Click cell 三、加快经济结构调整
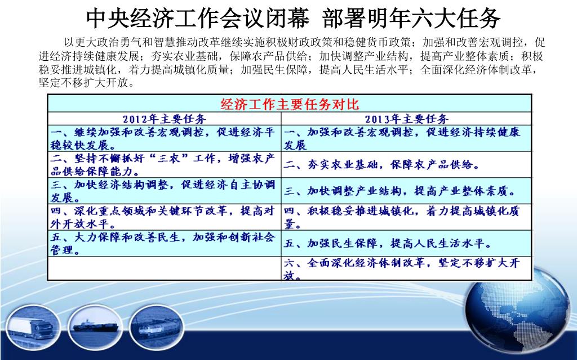Viewport: 577px width, 360px height. (165, 191)
